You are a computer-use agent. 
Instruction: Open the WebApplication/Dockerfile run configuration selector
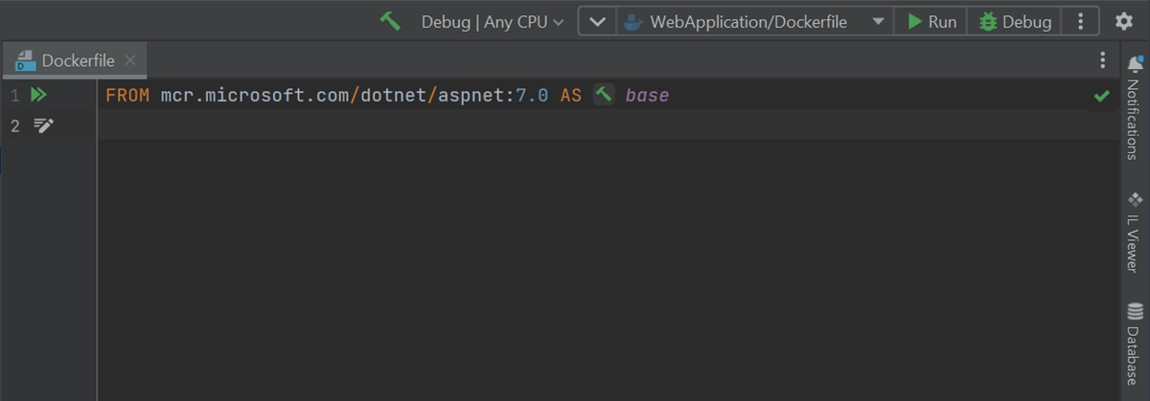click(754, 21)
